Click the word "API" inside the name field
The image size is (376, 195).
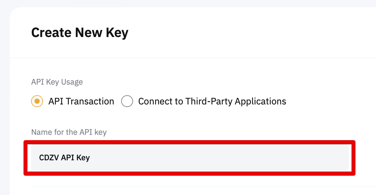click(x=68, y=158)
